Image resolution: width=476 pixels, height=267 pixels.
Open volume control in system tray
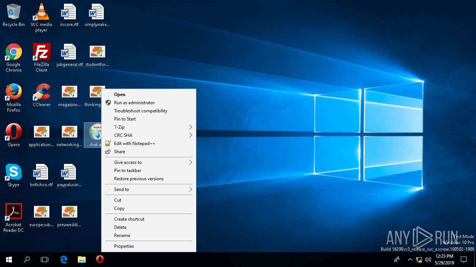tap(428, 260)
